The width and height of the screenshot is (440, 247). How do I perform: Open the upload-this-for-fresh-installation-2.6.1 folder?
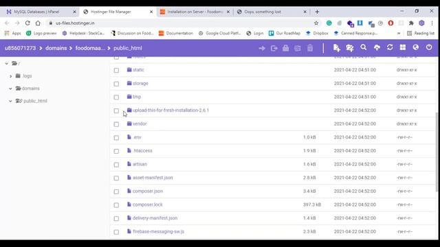pos(170,110)
